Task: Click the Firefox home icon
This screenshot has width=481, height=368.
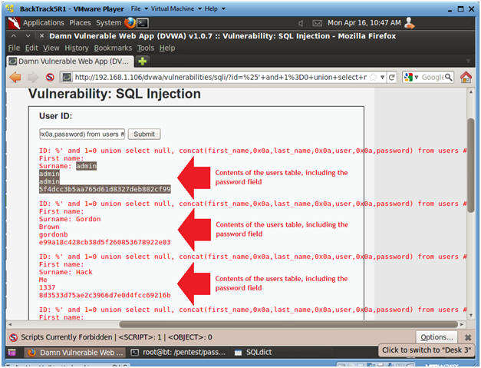Action: pyautogui.click(x=466, y=77)
